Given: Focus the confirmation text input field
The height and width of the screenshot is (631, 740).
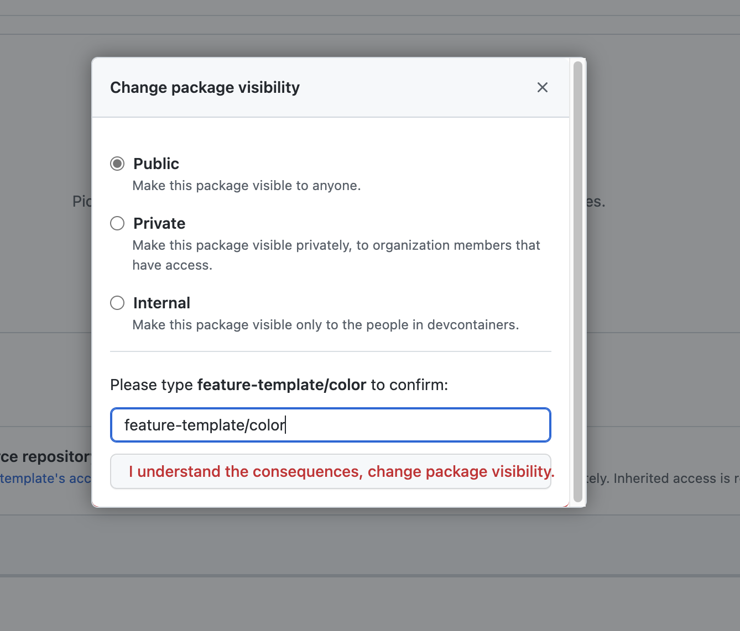Looking at the screenshot, I should tap(330, 425).
